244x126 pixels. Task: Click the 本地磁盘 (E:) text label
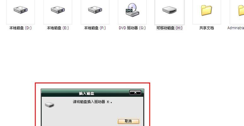58,28
